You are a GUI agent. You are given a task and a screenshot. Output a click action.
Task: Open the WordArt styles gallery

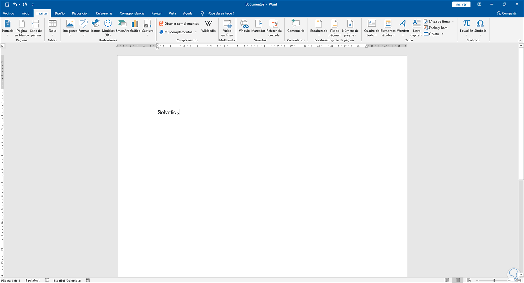tap(403, 28)
